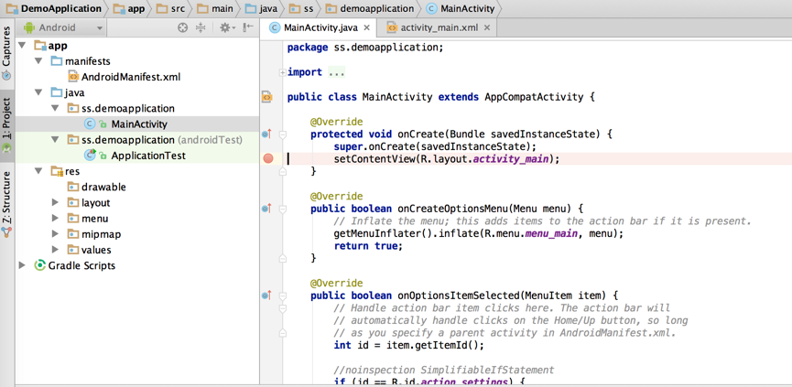Click the override marker beside onCreate
This screenshot has height=387, width=792.
pos(266,134)
